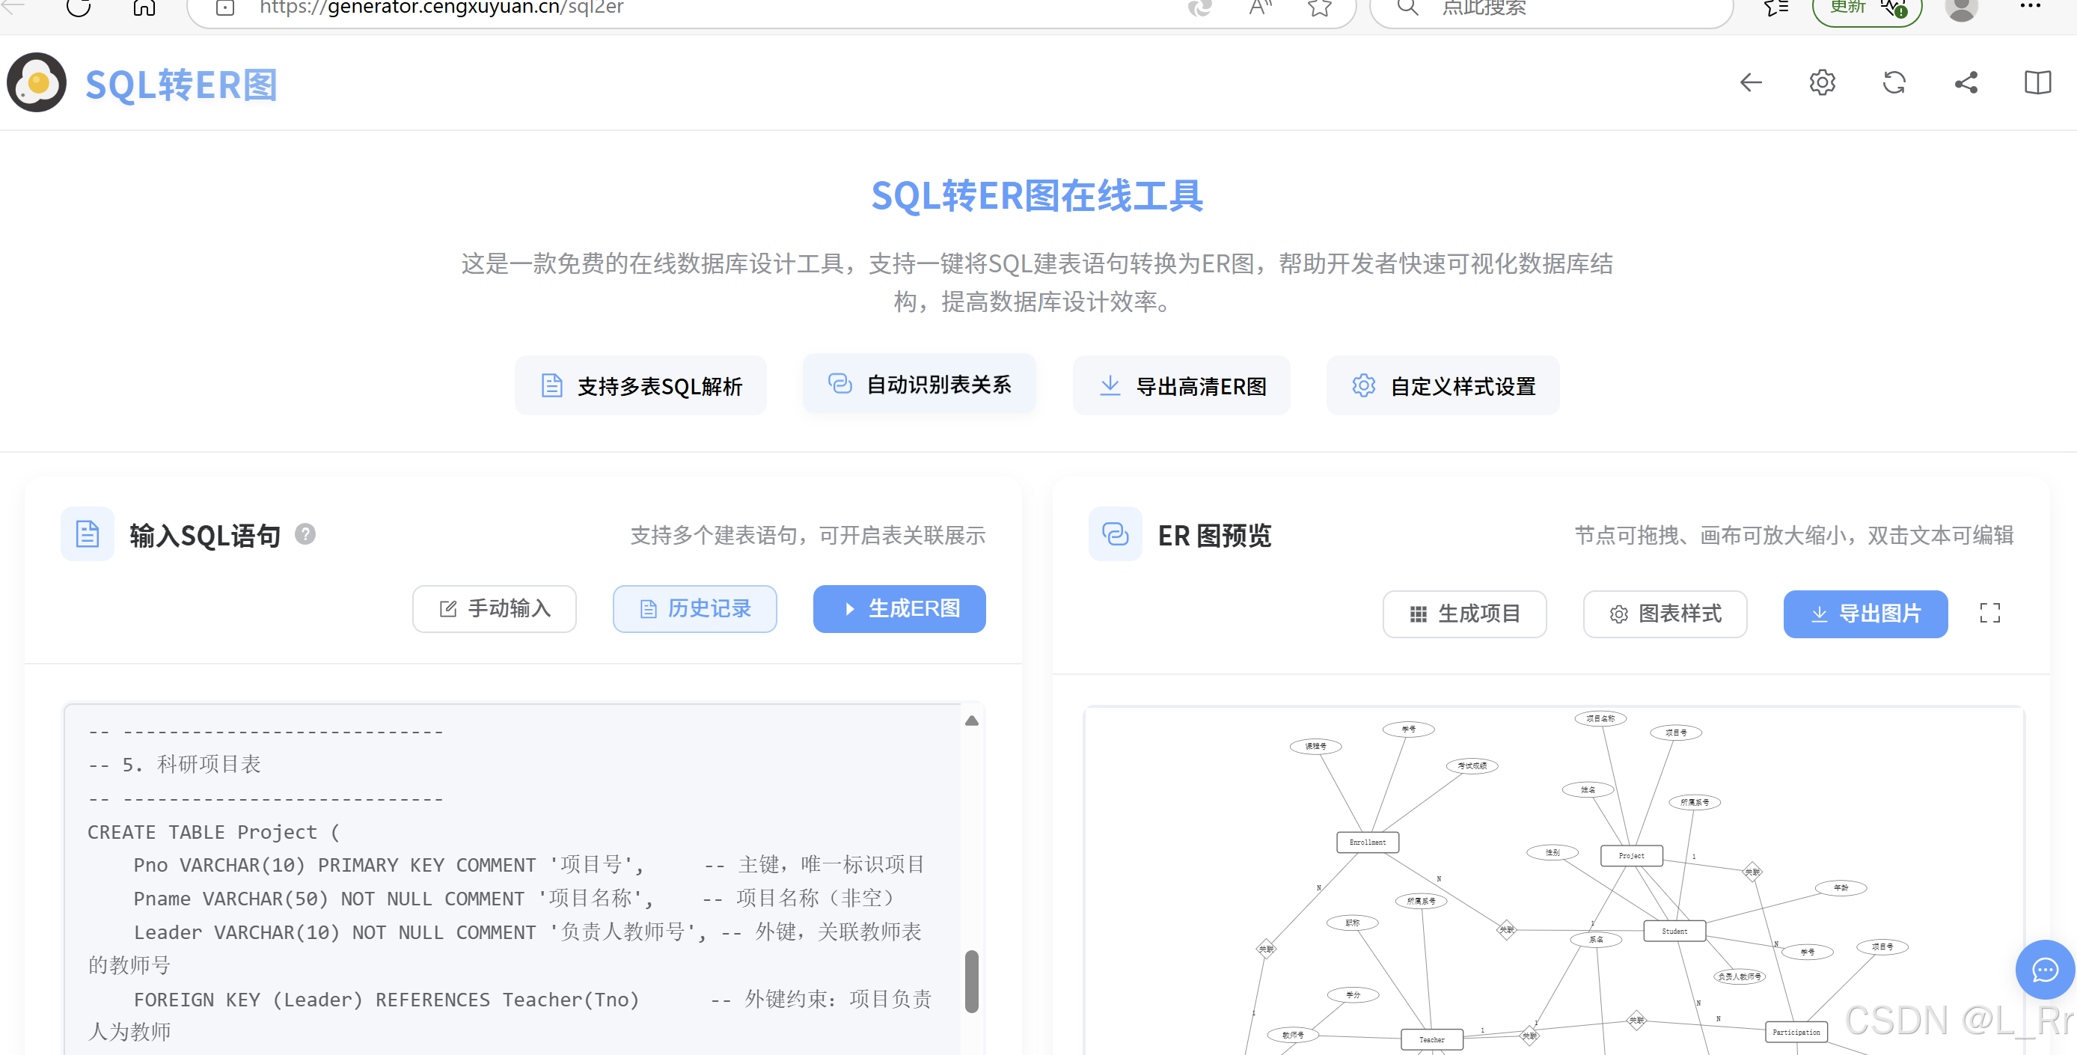The width and height of the screenshot is (2077, 1055).
Task: Click the share icon in app header
Action: point(1966,82)
